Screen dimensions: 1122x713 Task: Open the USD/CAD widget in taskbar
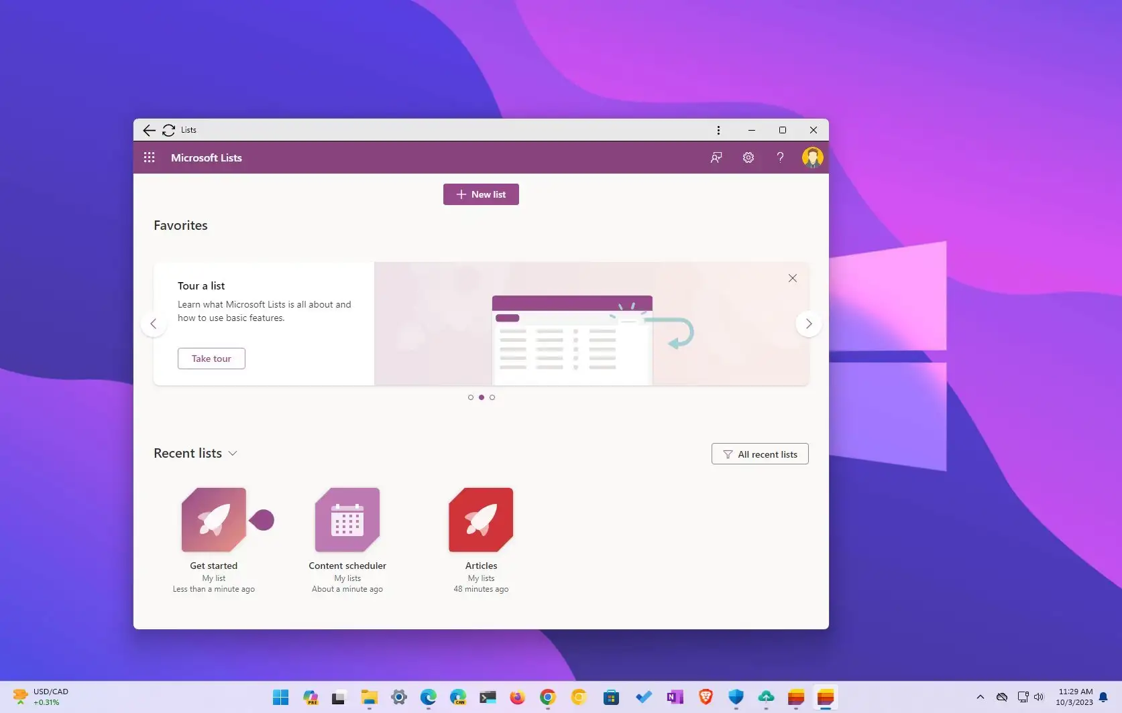(41, 697)
